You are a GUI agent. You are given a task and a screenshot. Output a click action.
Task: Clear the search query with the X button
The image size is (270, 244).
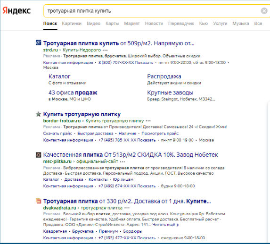point(264,11)
